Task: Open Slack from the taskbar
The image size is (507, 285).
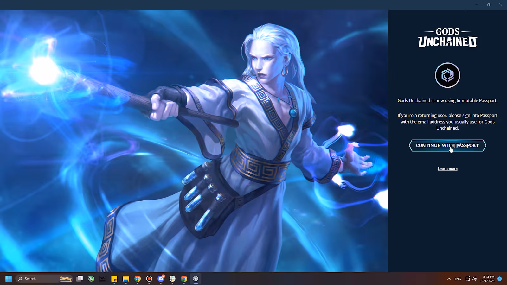Action: 172,279
